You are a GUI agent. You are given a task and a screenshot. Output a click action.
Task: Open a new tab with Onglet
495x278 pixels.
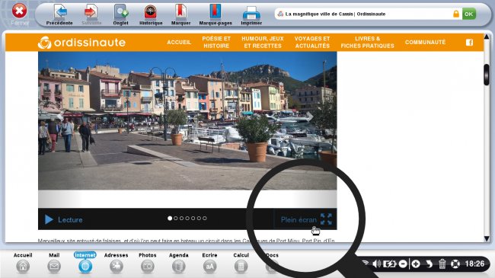(120, 14)
